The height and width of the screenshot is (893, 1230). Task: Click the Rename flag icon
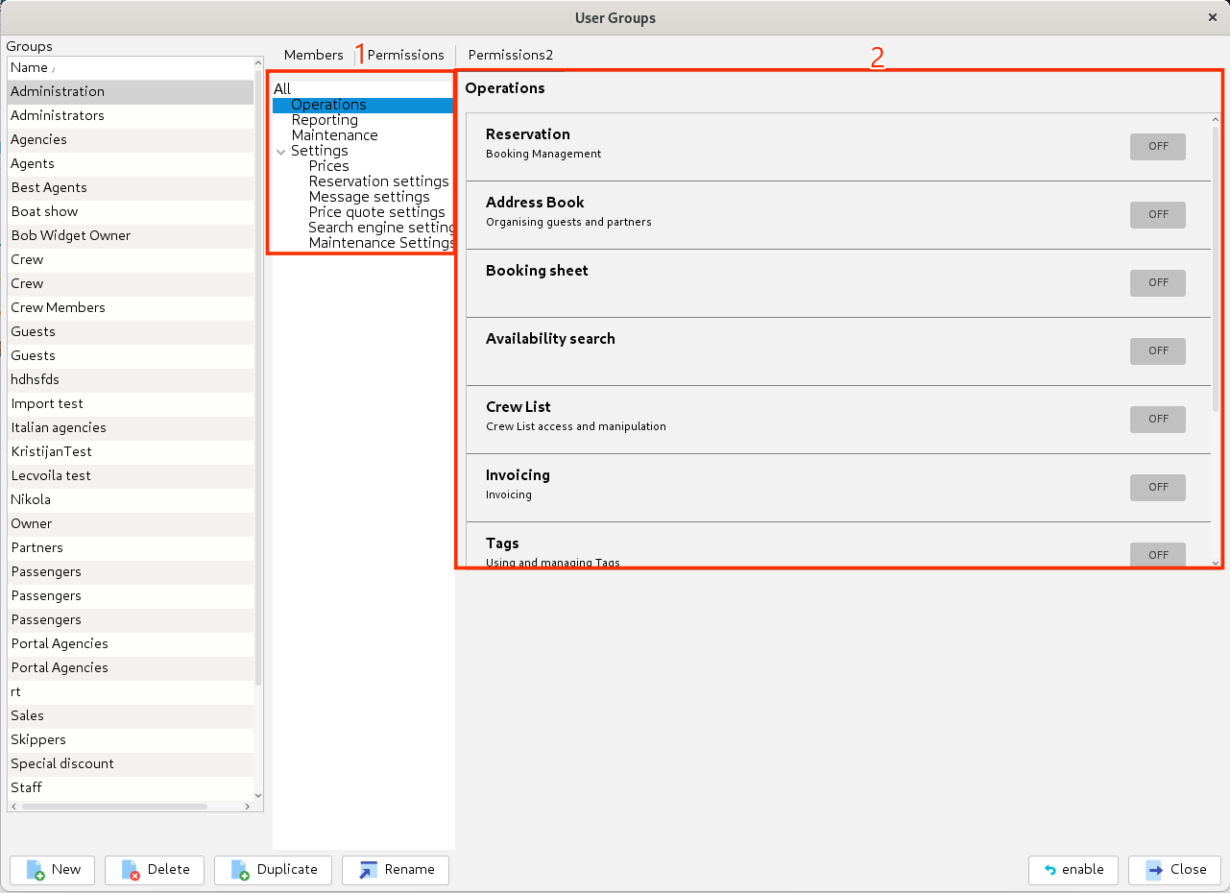pyautogui.click(x=367, y=870)
